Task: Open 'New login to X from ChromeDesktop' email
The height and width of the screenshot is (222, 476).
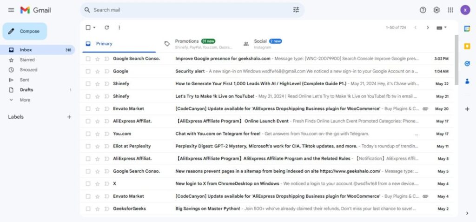Action: click(x=267, y=184)
